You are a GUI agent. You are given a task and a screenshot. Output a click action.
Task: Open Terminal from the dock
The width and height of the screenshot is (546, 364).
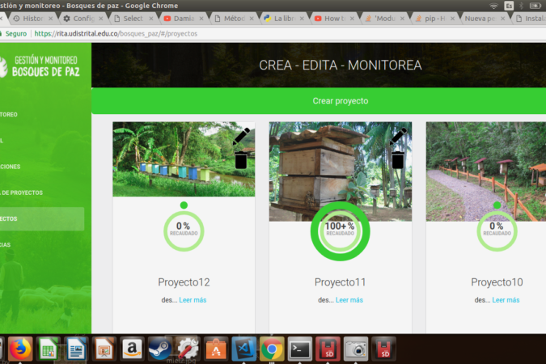point(300,349)
